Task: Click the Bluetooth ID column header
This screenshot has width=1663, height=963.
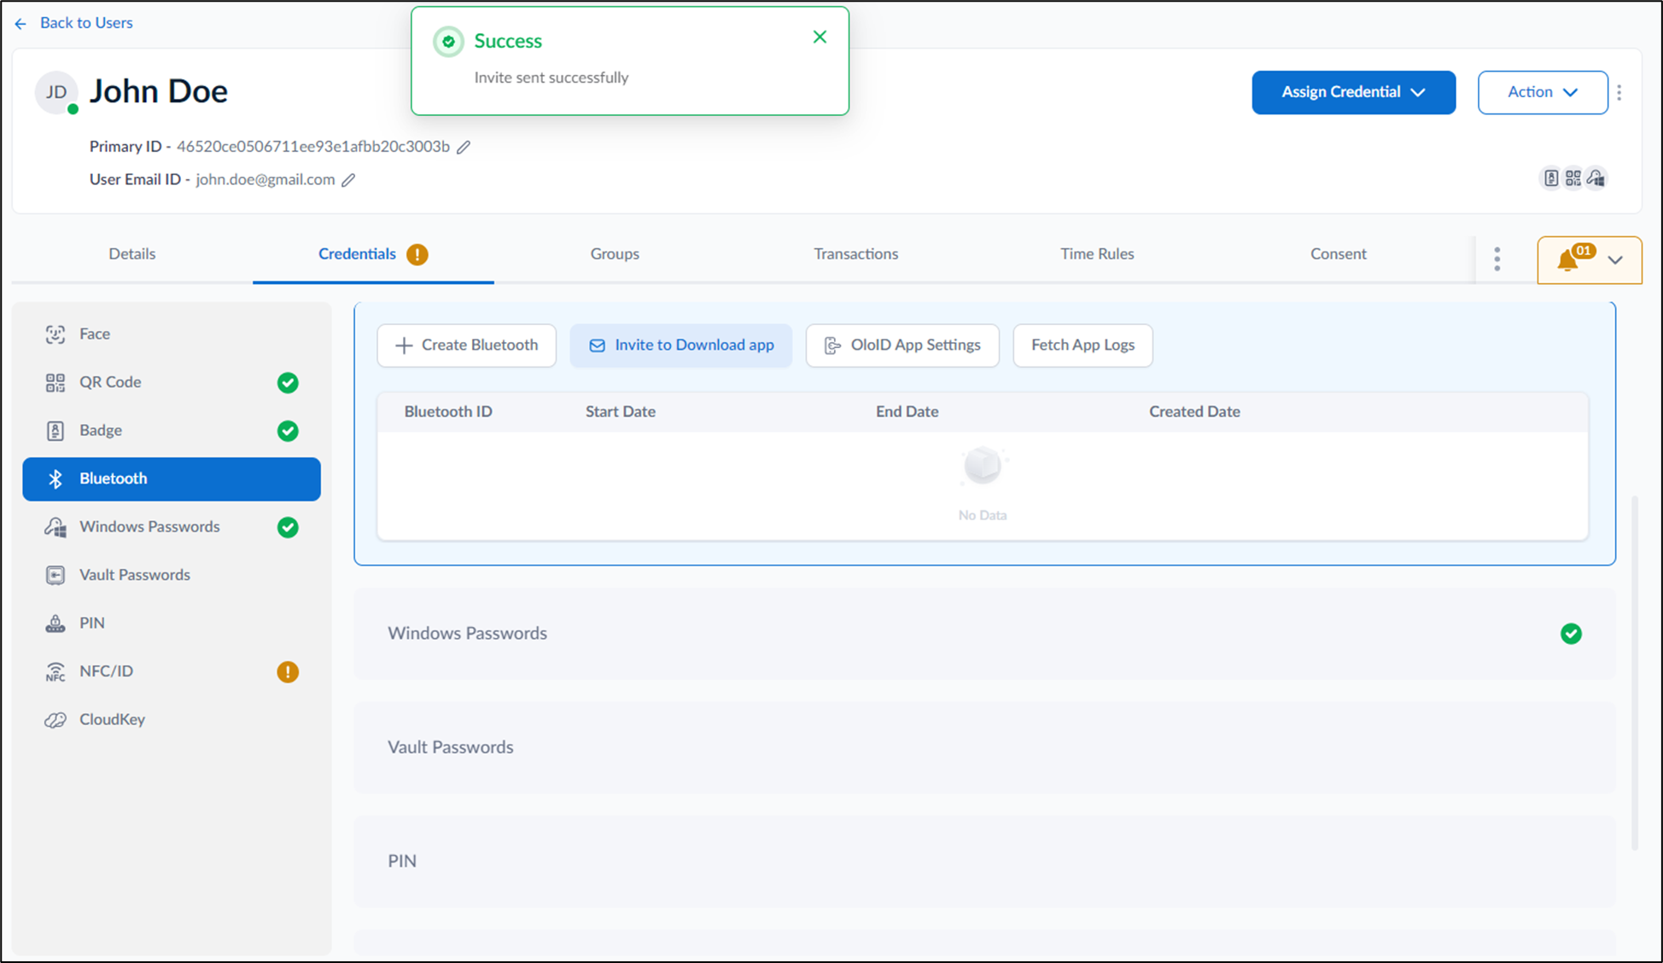Action: [448, 411]
